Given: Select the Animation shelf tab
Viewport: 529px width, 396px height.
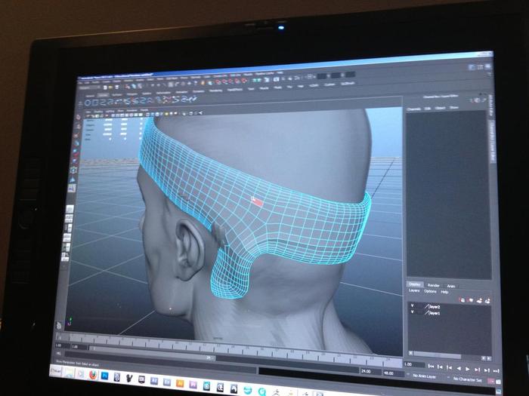Looking at the screenshot, I should point(181,92).
